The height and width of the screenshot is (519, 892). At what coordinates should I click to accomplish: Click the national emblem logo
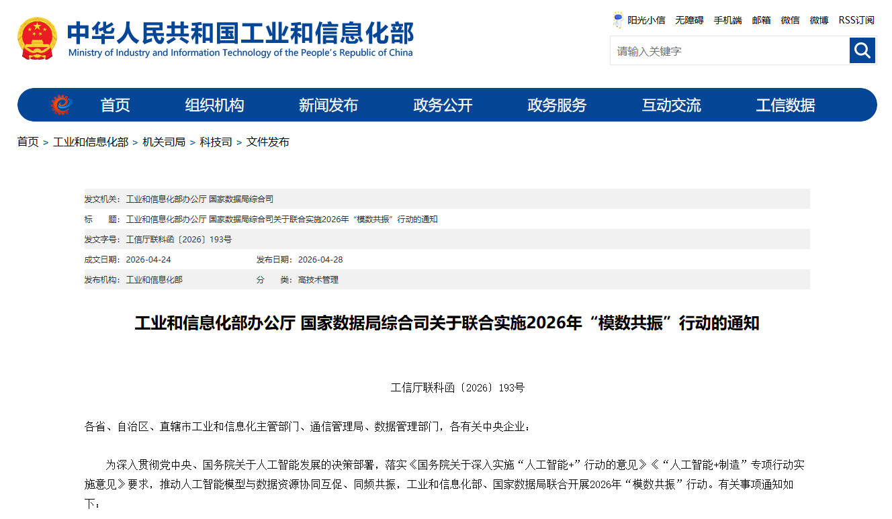(37, 39)
